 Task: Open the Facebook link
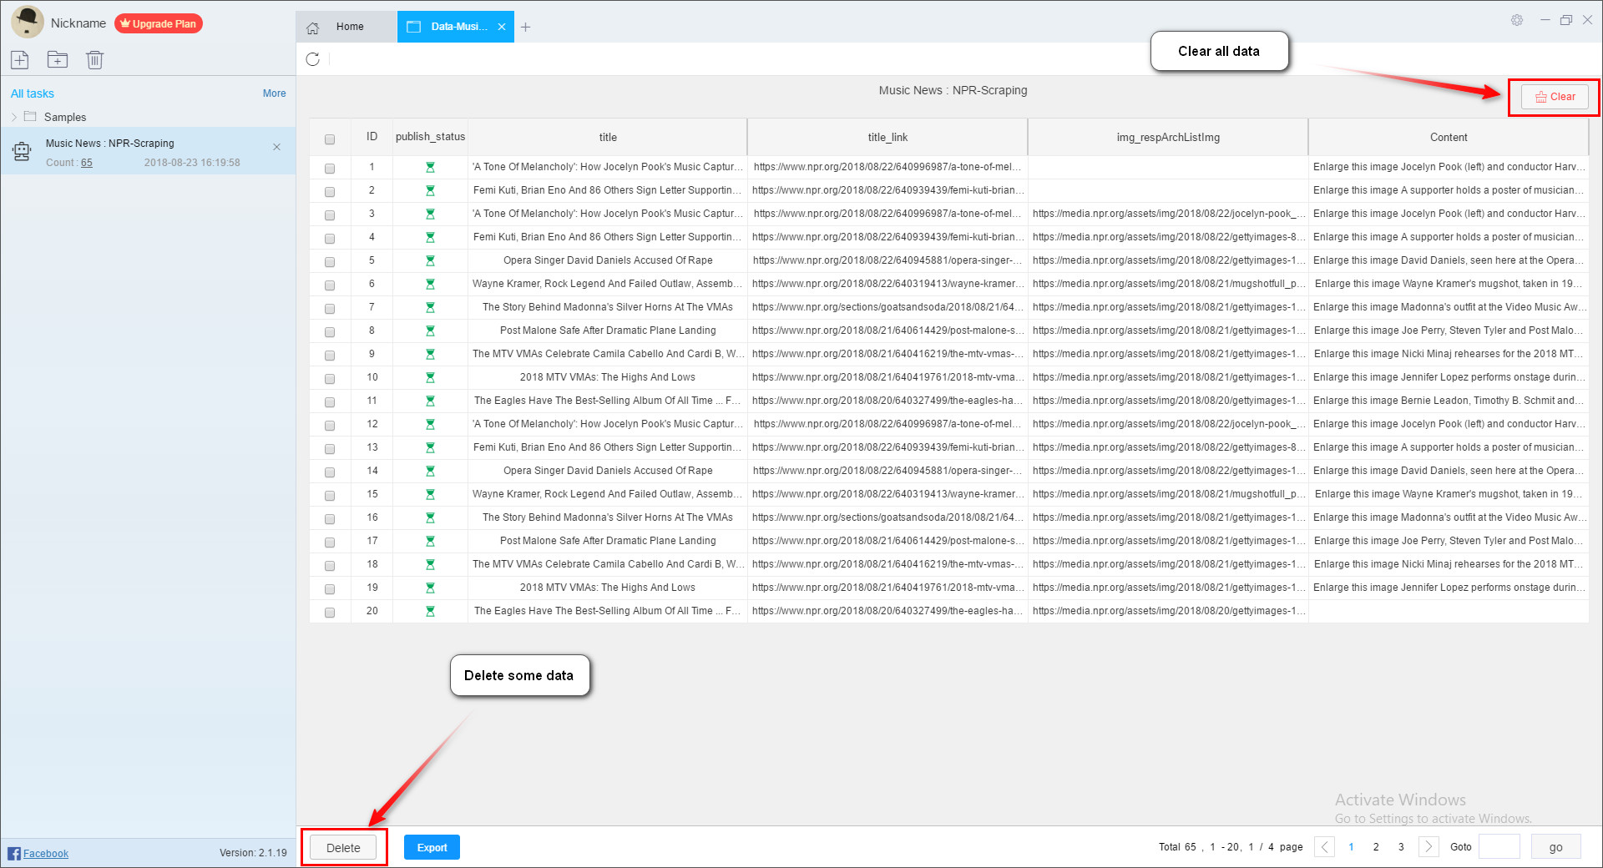(46, 853)
